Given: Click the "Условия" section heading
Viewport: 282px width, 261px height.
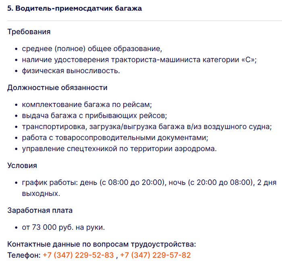Looking at the screenshot, I should pyautogui.click(x=22, y=165).
